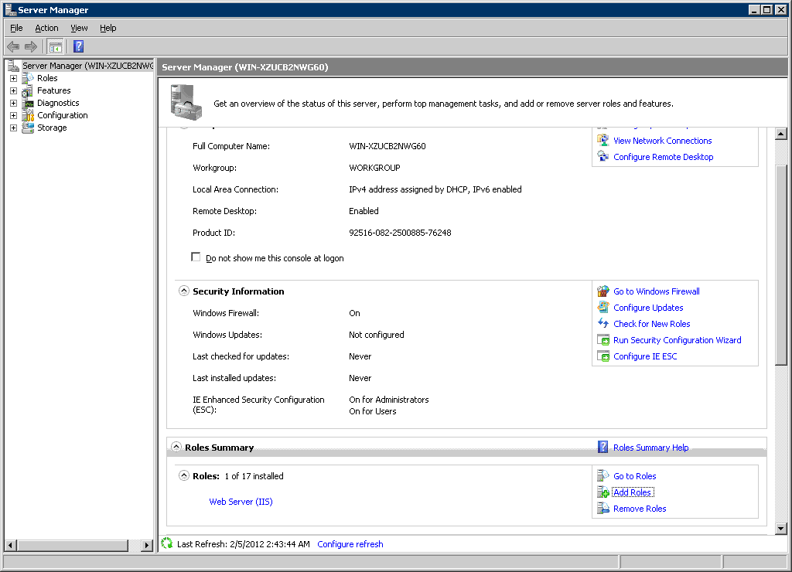Click the Configure refresh link
The image size is (792, 572).
[350, 543]
